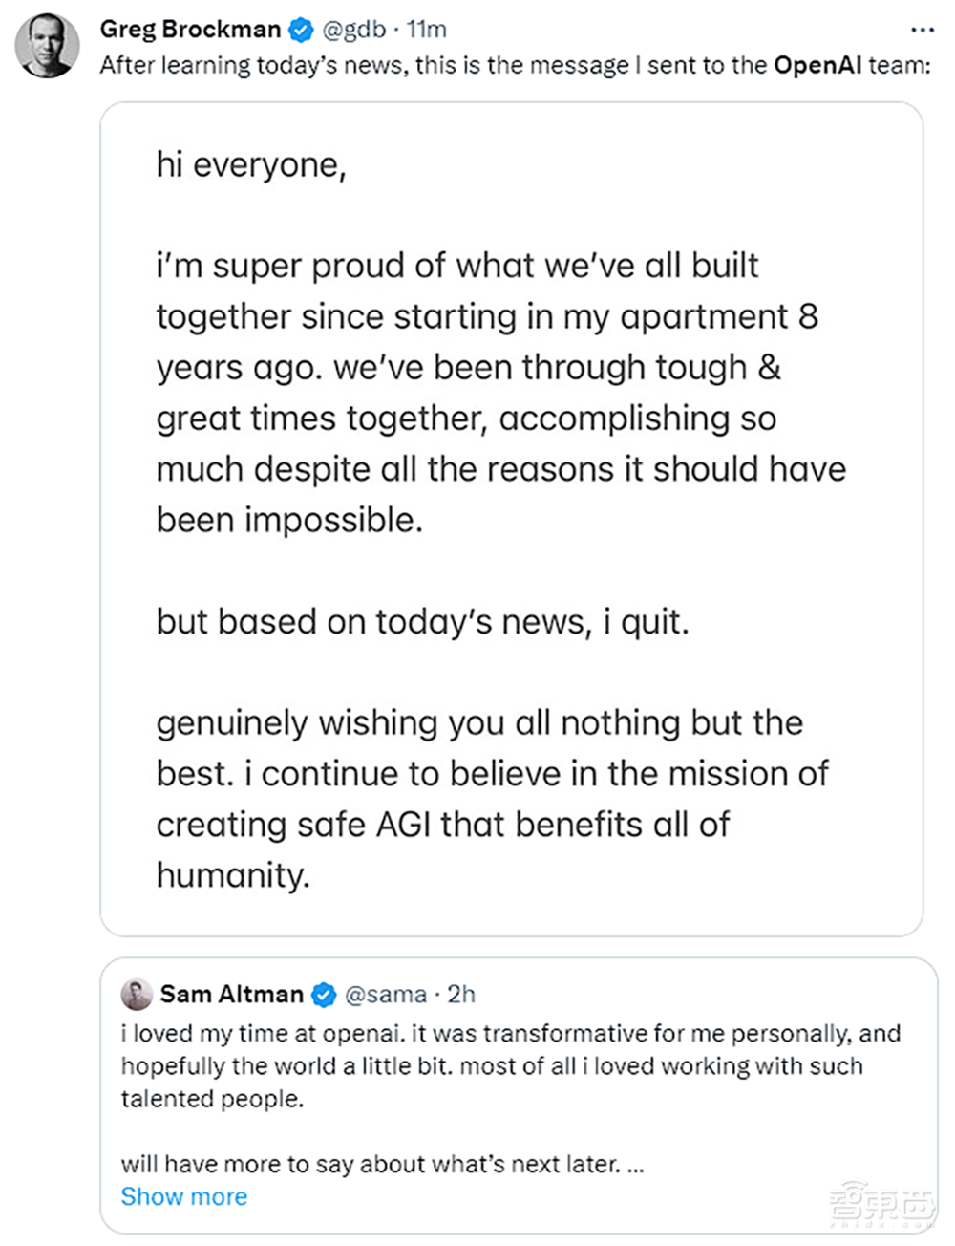Click Greg Brockman's profile avatar
The height and width of the screenshot is (1246, 955).
click(47, 45)
